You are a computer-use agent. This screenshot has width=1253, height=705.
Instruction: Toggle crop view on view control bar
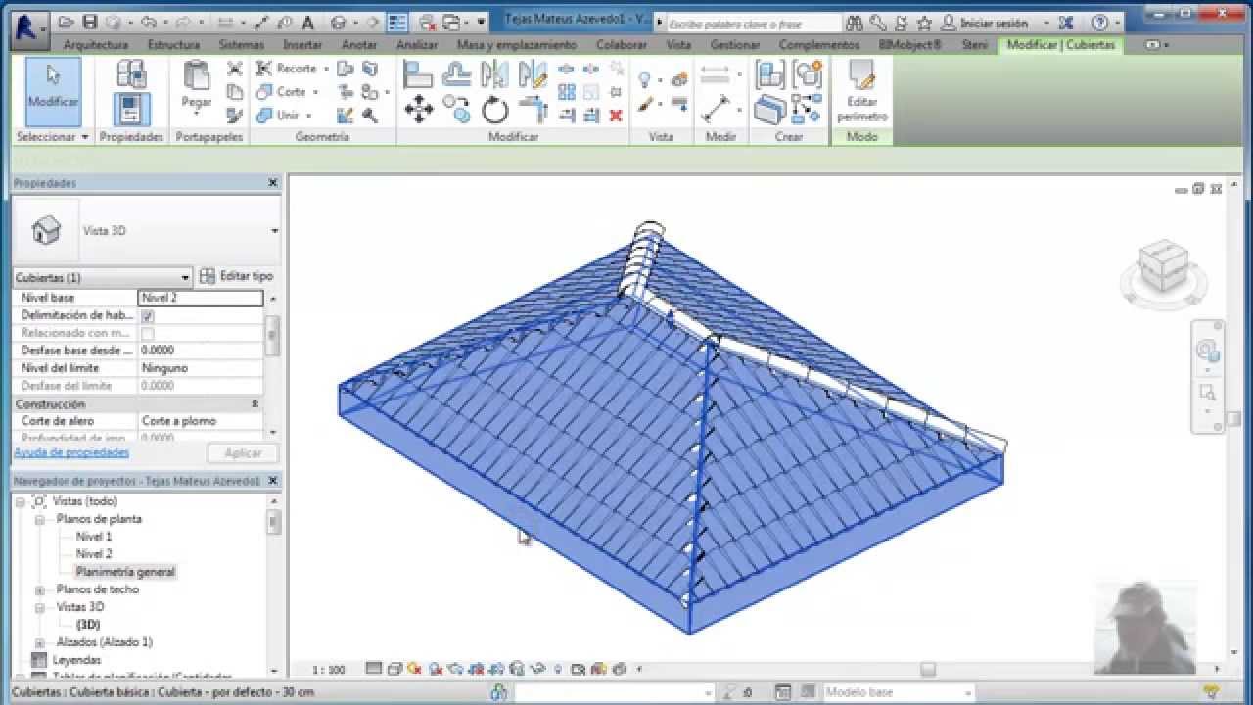475,669
